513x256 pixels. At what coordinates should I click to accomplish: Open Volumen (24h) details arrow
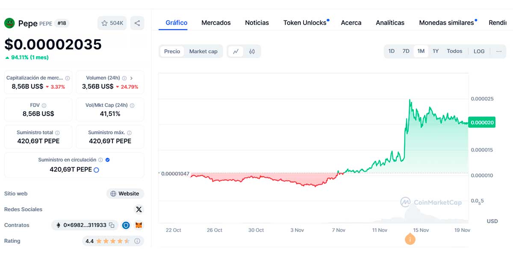coord(131,78)
